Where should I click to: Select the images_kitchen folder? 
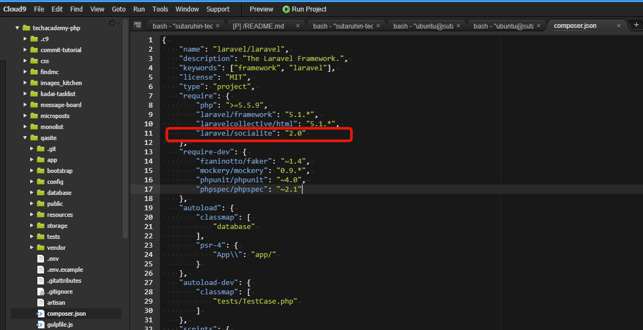[x=61, y=83]
